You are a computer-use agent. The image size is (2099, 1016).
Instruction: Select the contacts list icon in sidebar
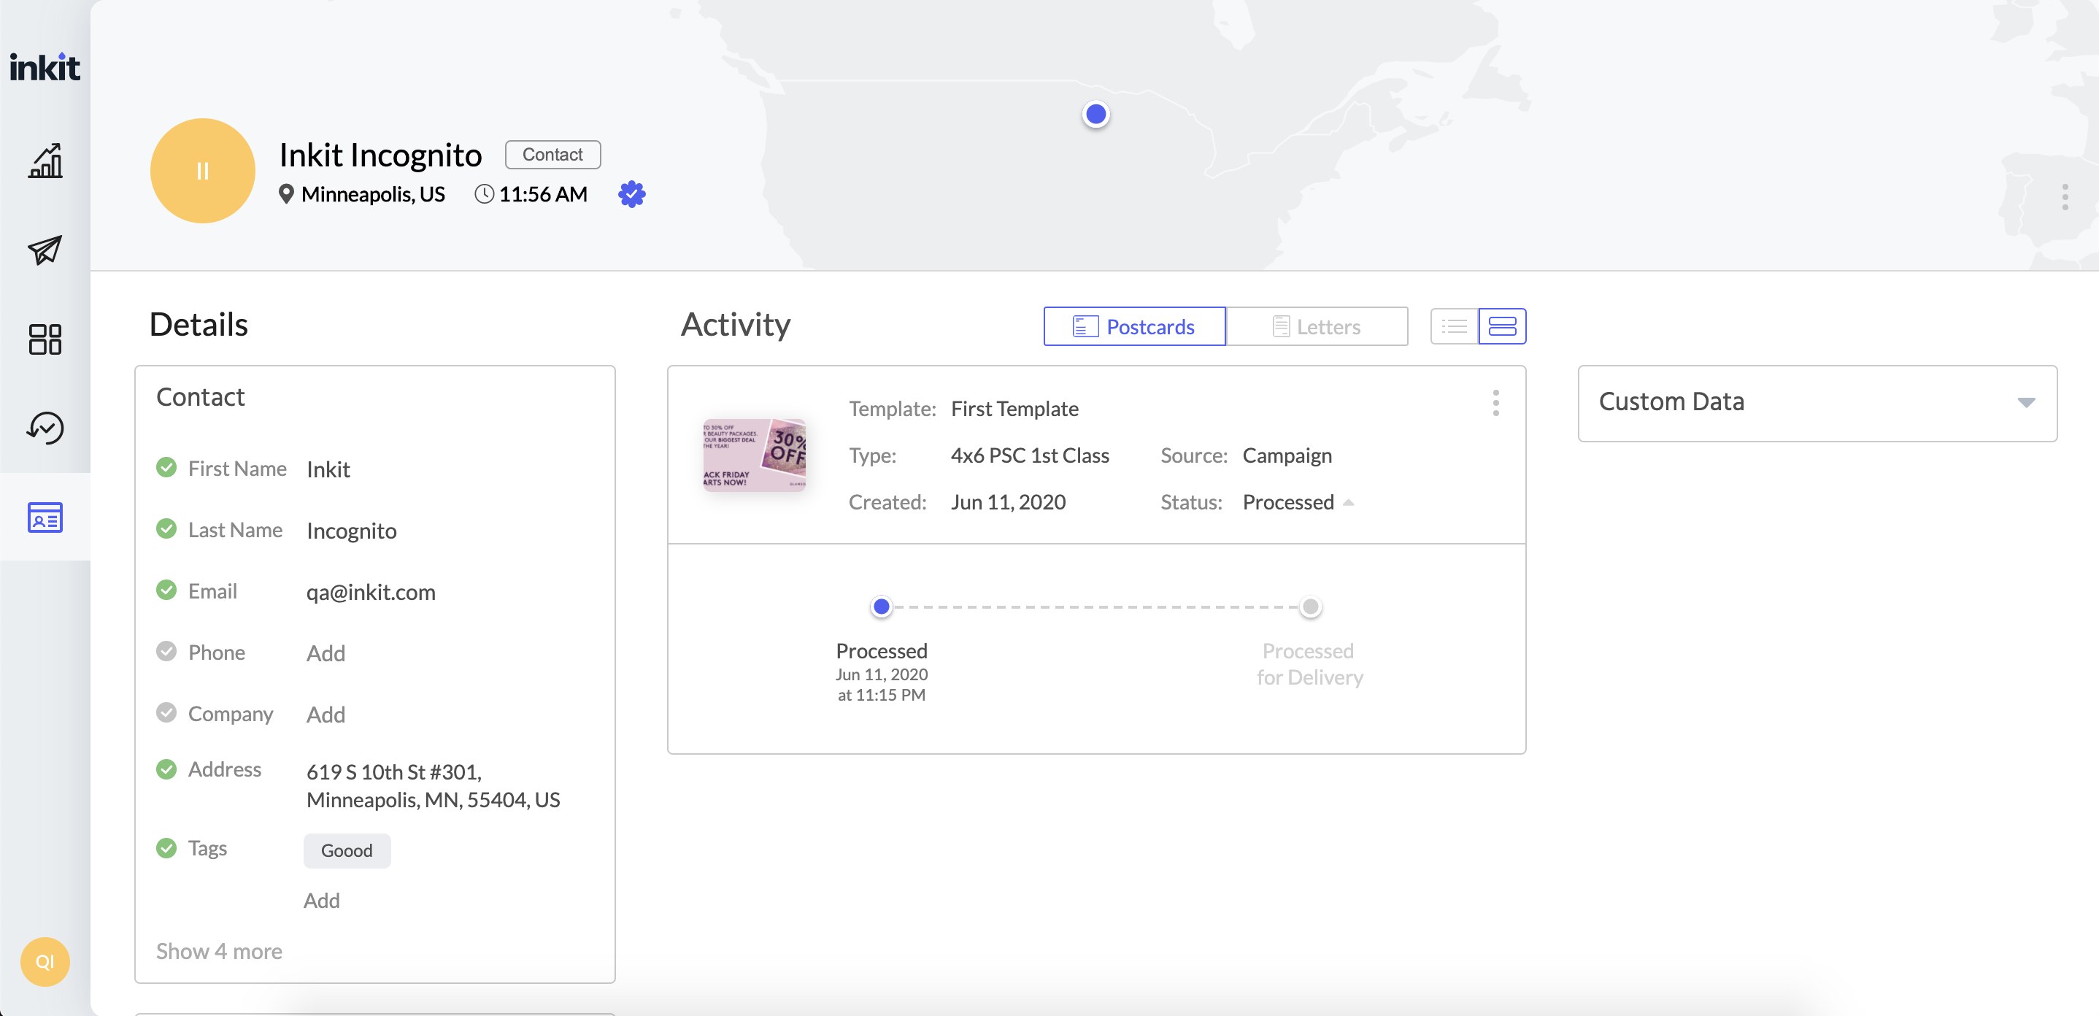coord(45,520)
